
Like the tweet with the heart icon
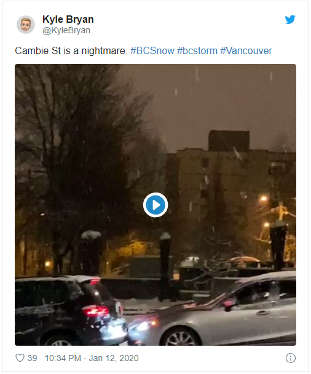click(x=20, y=358)
